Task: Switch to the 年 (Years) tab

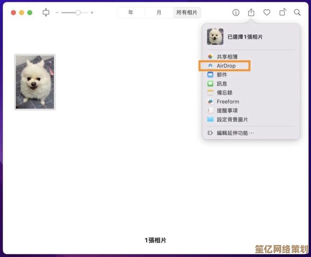Action: pos(131,12)
